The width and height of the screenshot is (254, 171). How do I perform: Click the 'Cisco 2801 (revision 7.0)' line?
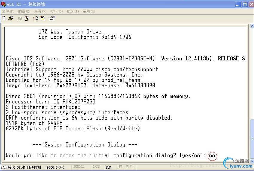(98, 96)
